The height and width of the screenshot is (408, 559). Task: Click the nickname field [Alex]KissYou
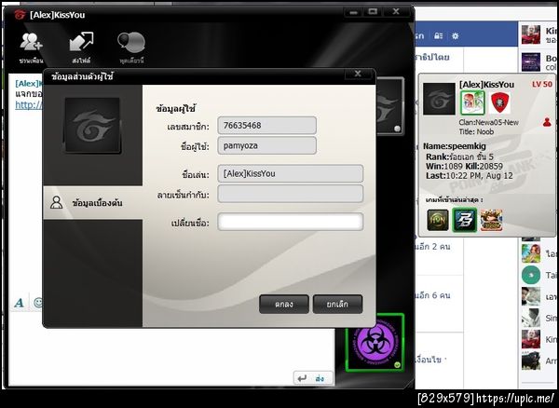tap(290, 173)
